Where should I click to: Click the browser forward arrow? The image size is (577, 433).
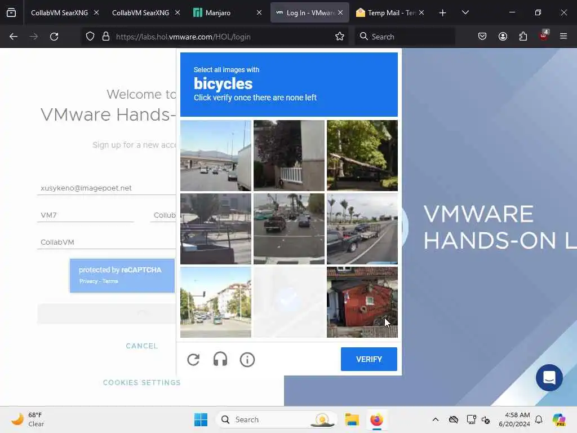click(x=33, y=37)
